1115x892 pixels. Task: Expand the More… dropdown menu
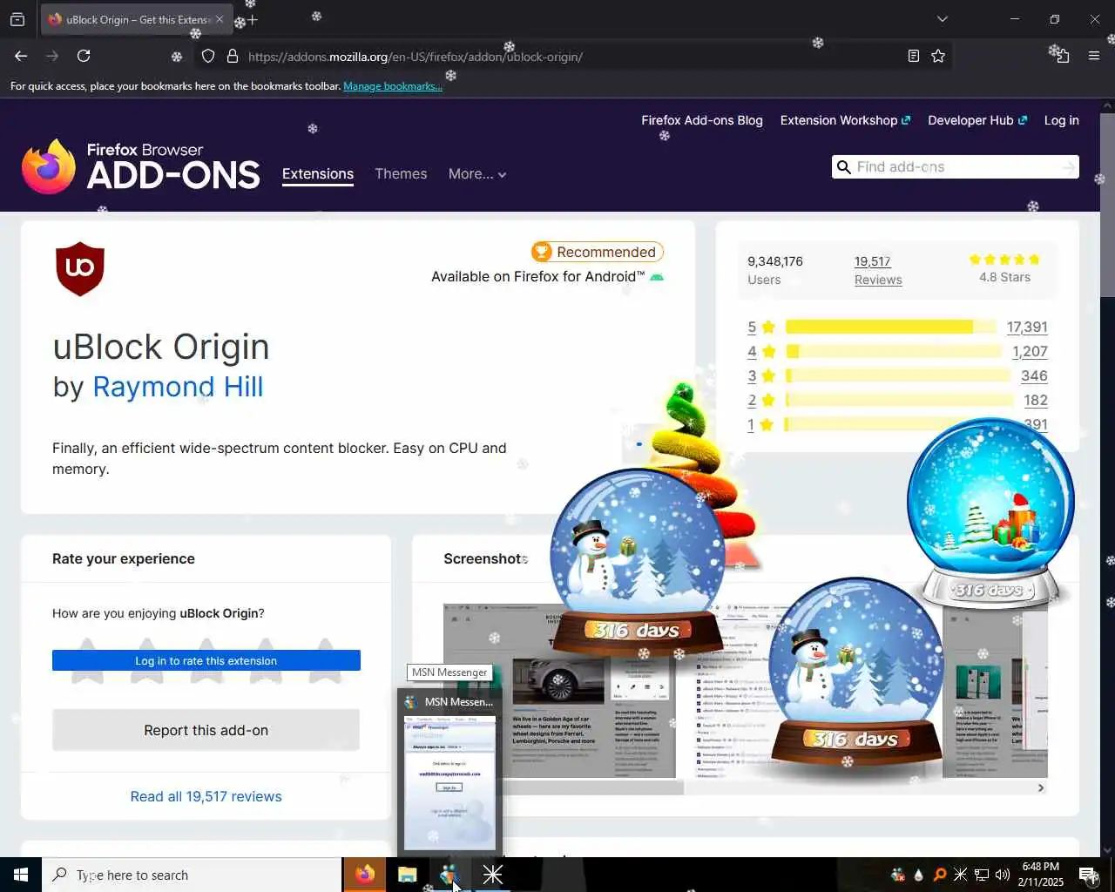tap(477, 174)
